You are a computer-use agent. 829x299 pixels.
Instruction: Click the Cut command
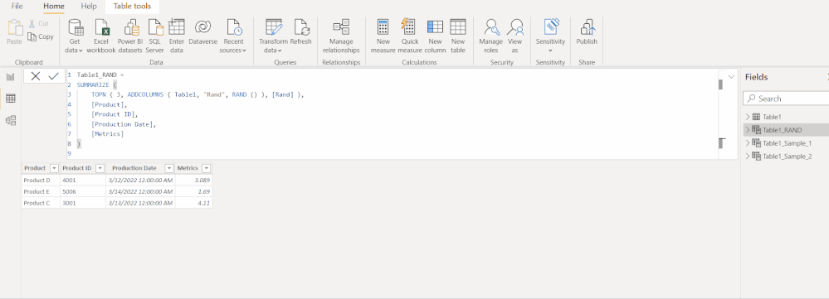[x=38, y=24]
